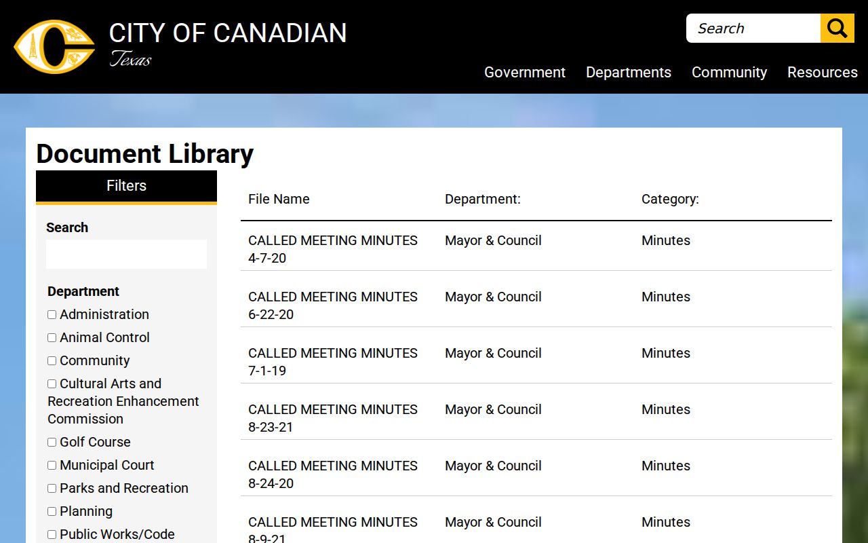Open the Community navigation menu
Viewport: 868px width, 543px height.
pyautogui.click(x=729, y=72)
